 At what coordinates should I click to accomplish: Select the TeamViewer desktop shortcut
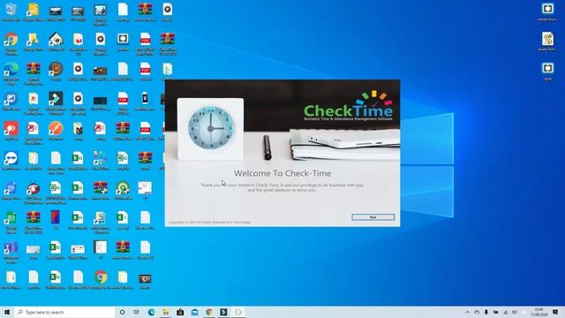[11, 159]
